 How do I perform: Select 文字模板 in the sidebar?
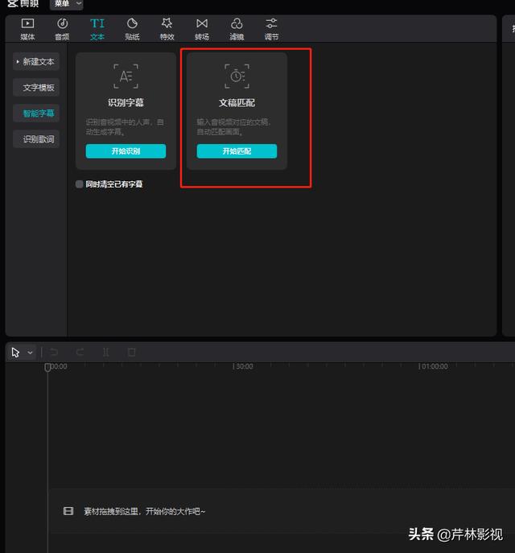(x=36, y=88)
